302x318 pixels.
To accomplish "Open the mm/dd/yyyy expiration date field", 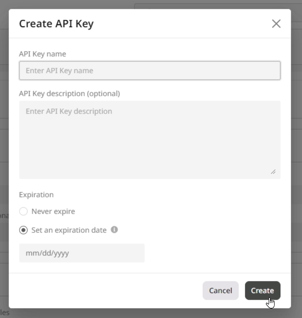I will pyautogui.click(x=82, y=253).
